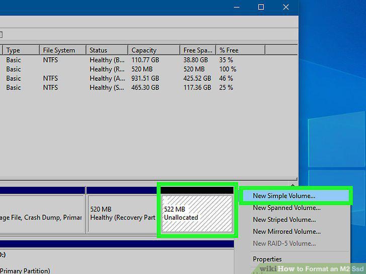This screenshot has width=366, height=274.
Task: Sort by the File System column header
Action: 63,50
